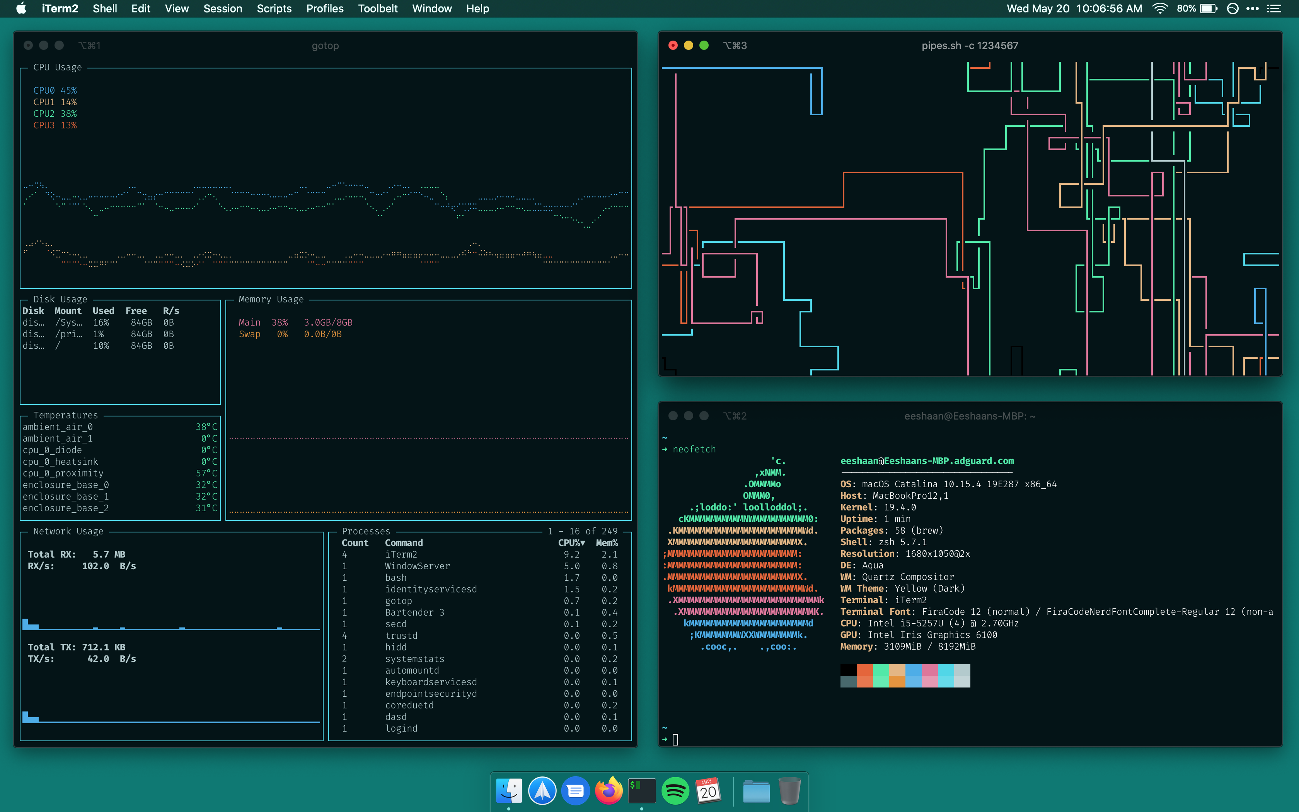Open Notification Center list icon
1299x812 pixels.
(x=1274, y=9)
